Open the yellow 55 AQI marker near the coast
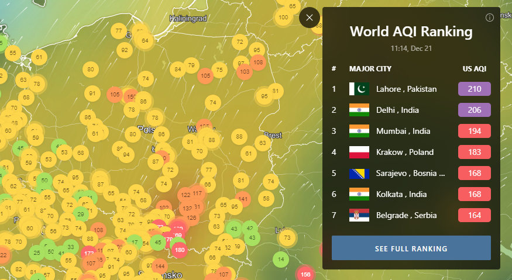512x280 pixels. (x=13, y=53)
